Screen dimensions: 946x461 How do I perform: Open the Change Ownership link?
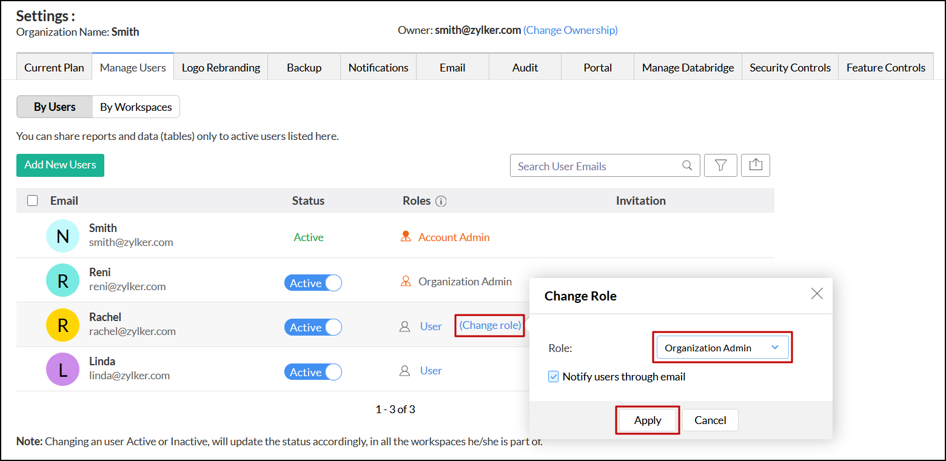click(x=570, y=30)
